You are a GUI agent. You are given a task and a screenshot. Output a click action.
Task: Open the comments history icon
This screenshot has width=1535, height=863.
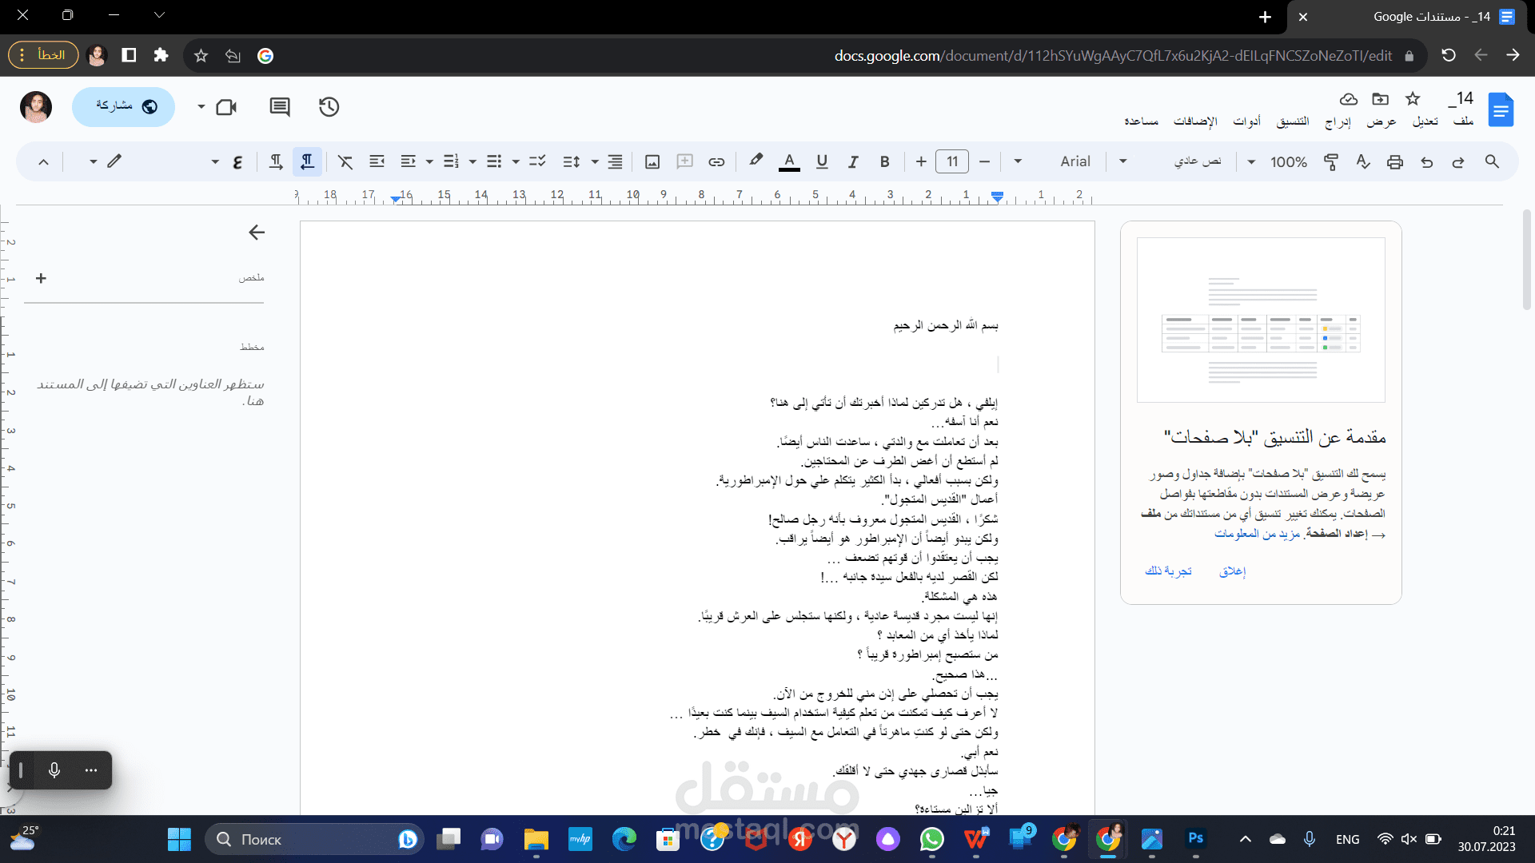click(x=280, y=107)
